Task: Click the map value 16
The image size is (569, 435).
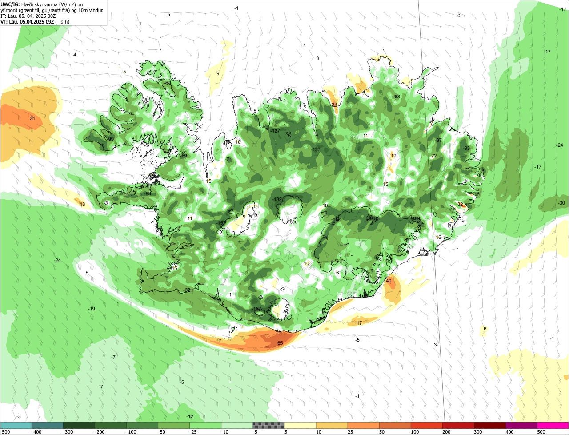Action: pos(438,237)
